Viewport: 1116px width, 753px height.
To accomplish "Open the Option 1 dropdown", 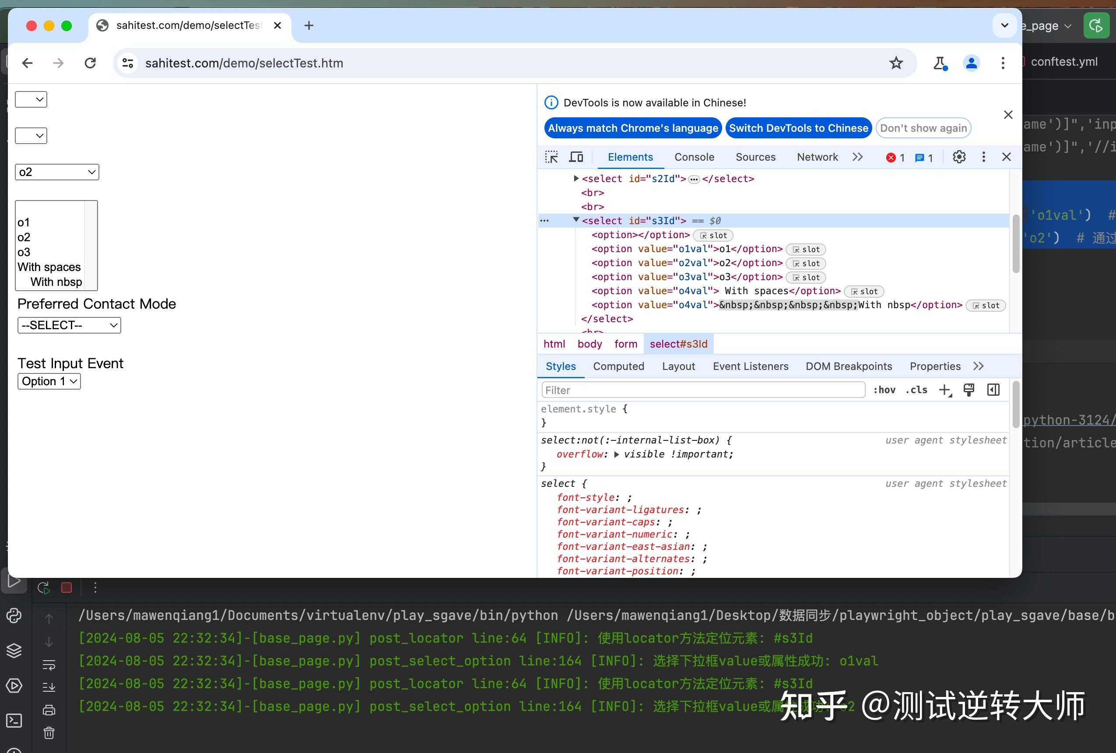I will [x=49, y=381].
